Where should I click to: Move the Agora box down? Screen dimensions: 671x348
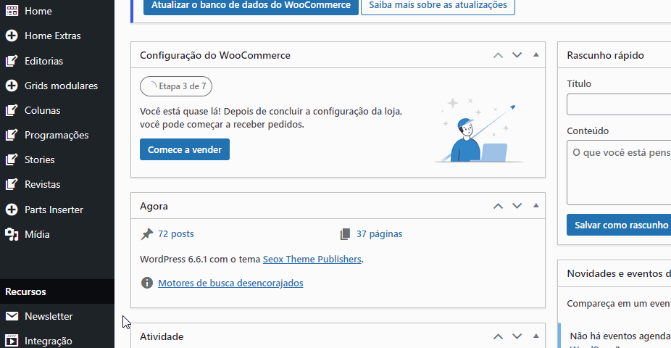click(x=517, y=206)
